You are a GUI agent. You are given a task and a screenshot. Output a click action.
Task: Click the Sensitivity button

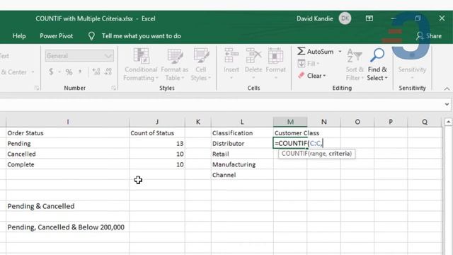(x=412, y=64)
